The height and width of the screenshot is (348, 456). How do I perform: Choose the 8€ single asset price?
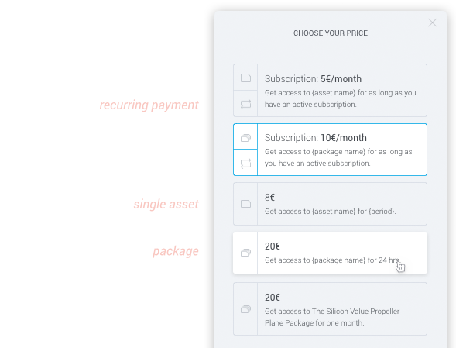click(330, 204)
